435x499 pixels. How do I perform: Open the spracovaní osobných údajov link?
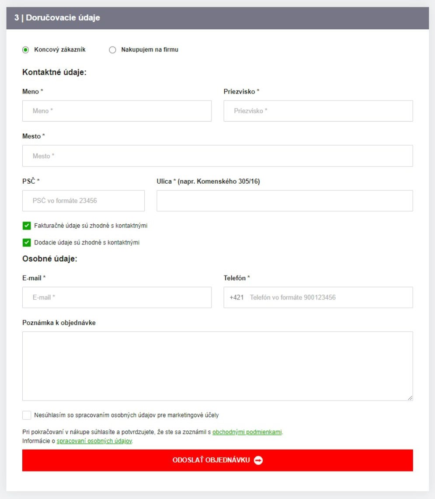94,441
